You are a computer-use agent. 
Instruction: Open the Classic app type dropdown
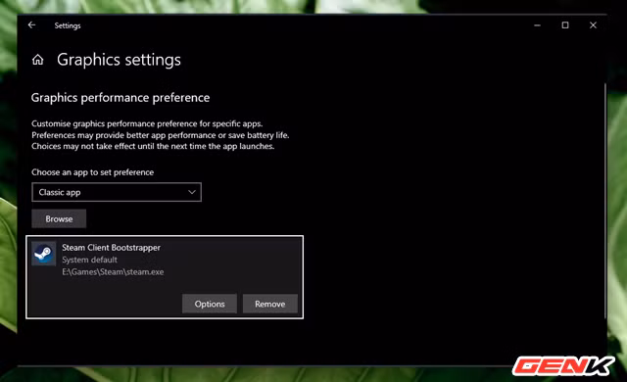tap(117, 192)
